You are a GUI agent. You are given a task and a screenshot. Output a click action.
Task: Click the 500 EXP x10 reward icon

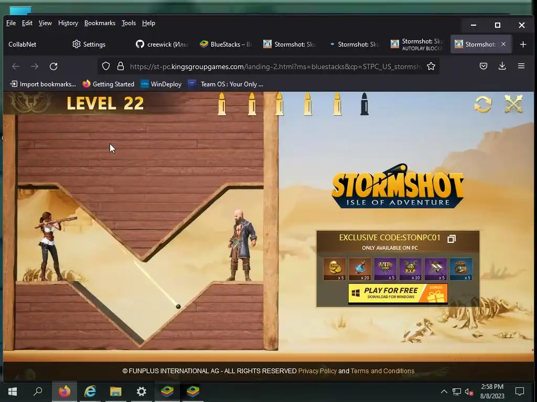pos(410,269)
